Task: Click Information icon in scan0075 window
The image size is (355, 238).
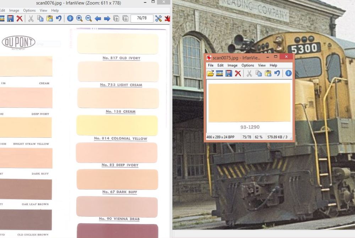Action: tap(288, 73)
